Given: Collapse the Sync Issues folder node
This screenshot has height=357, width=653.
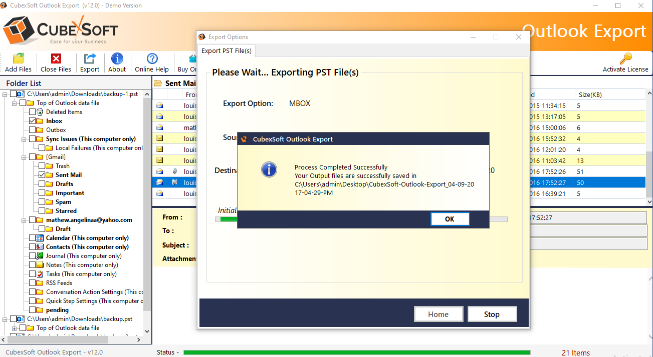Looking at the screenshot, I should pyautogui.click(x=25, y=139).
